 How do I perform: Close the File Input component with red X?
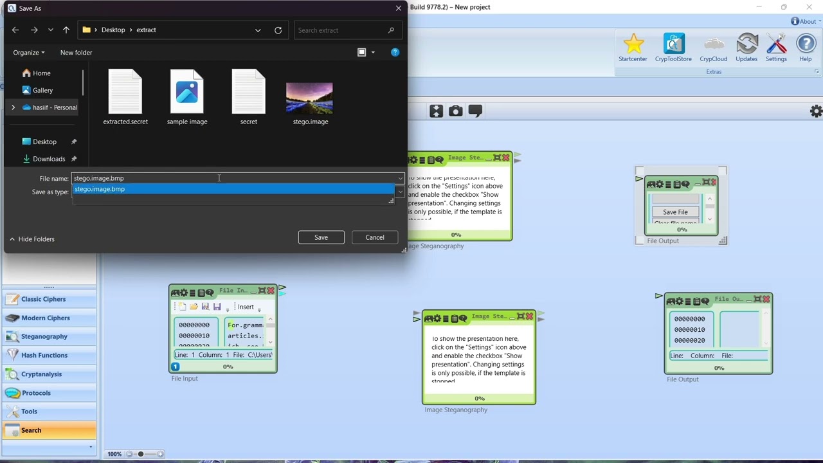tap(271, 291)
